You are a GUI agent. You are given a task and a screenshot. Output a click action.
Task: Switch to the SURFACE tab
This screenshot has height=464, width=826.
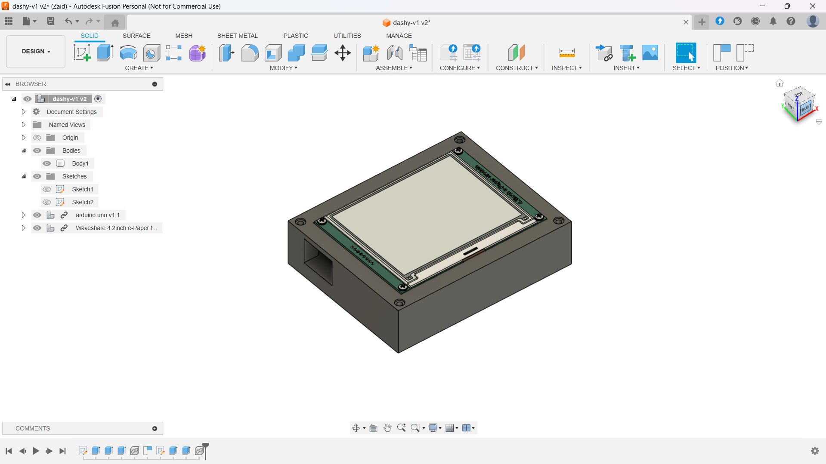[x=136, y=36]
